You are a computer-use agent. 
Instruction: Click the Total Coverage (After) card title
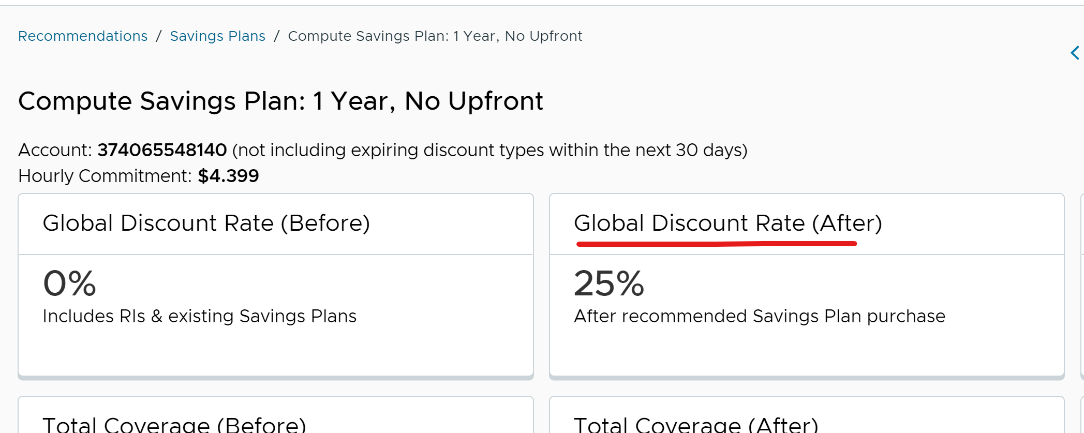coord(696,425)
